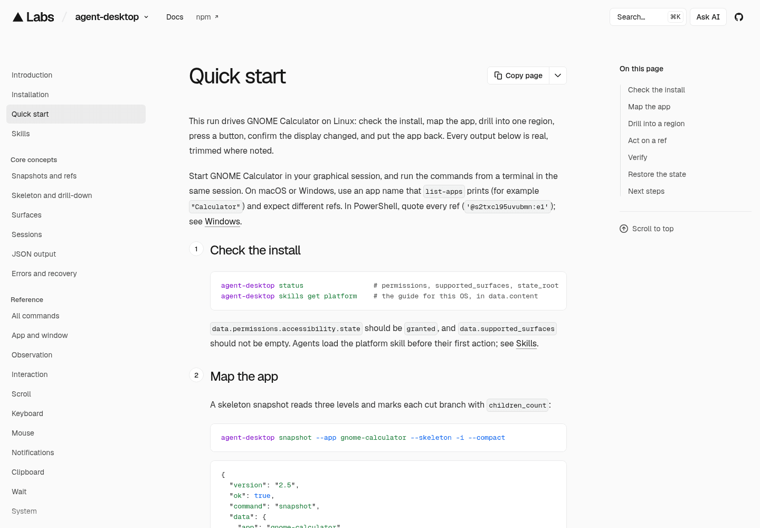Image resolution: width=760 pixels, height=528 pixels.
Task: Open the agent-desktop project switcher dropdown
Action: (x=112, y=17)
